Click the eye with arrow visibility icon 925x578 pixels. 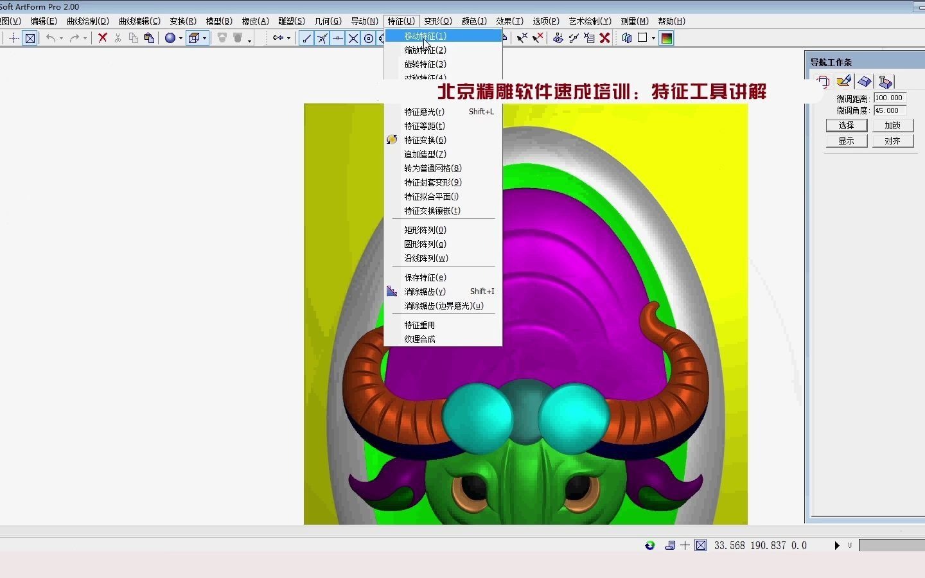[x=558, y=38]
